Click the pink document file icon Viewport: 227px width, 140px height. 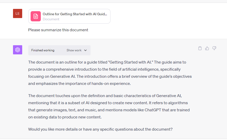[x=36, y=16]
